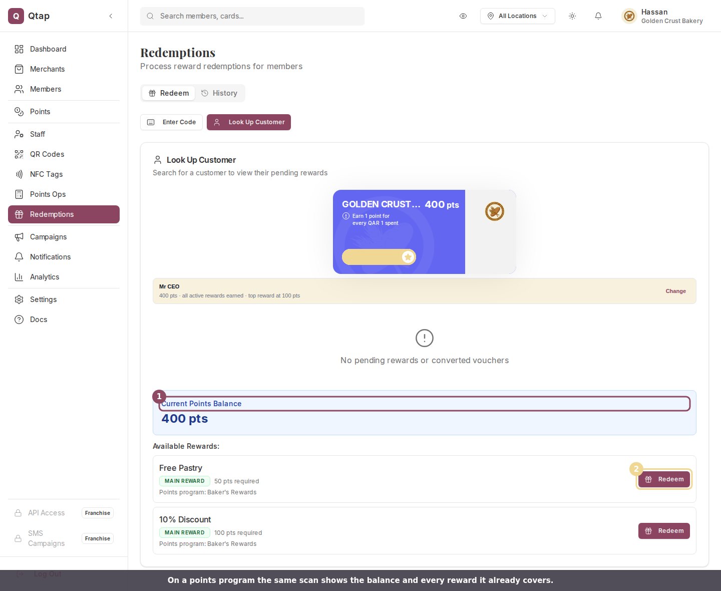Click the Merchants bag icon
Viewport: 721px width, 591px height.
(x=19, y=69)
